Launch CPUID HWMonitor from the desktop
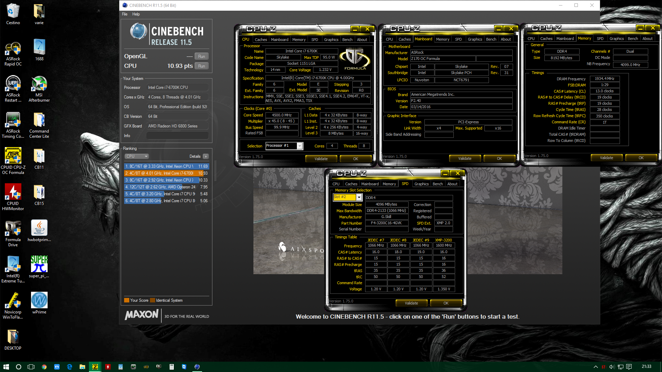 (x=13, y=197)
